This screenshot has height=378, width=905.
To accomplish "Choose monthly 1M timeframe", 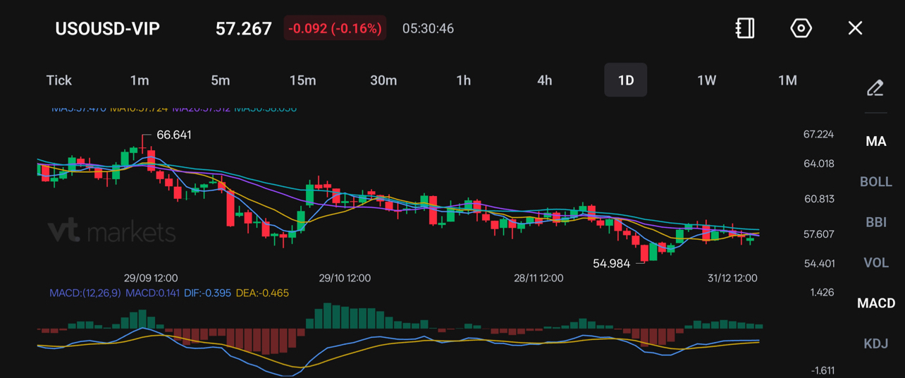I will (787, 80).
